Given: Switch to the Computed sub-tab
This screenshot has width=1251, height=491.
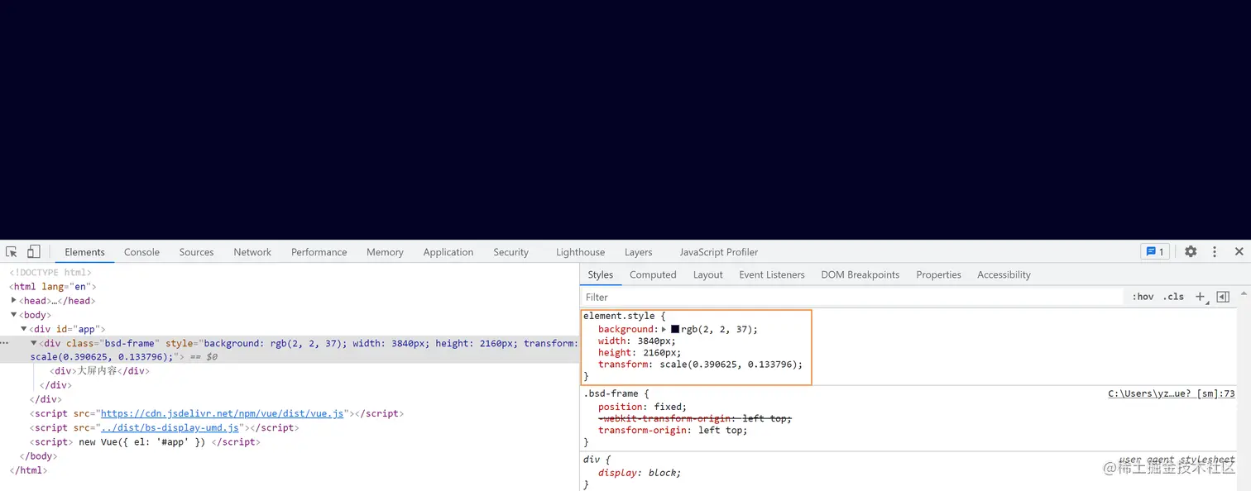Looking at the screenshot, I should pyautogui.click(x=653, y=274).
